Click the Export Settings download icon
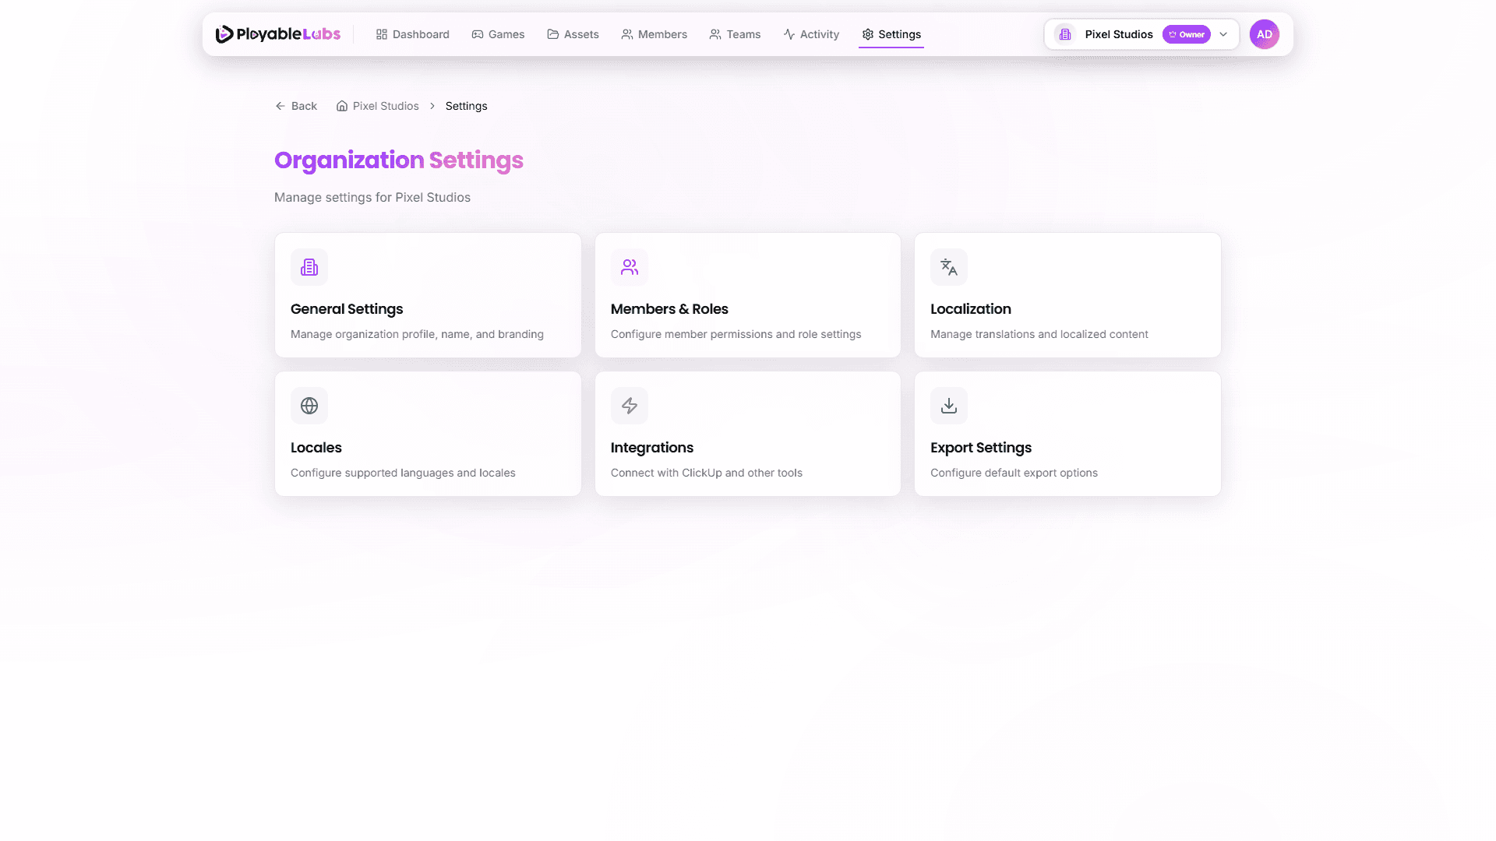Viewport: 1496px width, 841px height. [948, 405]
